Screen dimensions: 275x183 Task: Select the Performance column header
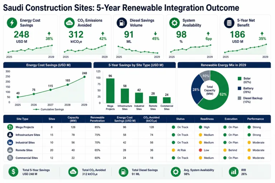click(256, 119)
